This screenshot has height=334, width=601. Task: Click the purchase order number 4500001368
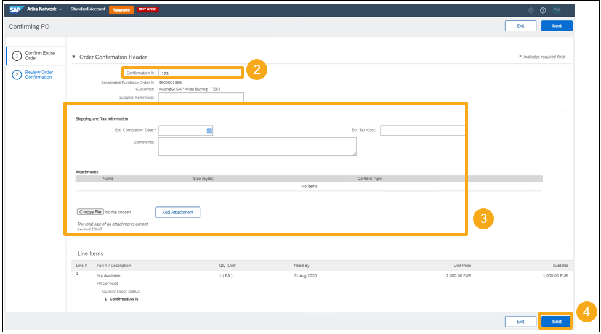(170, 83)
